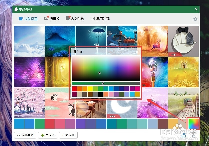
Task: Click the 场景秀 picture icon
Action: [x=46, y=18]
